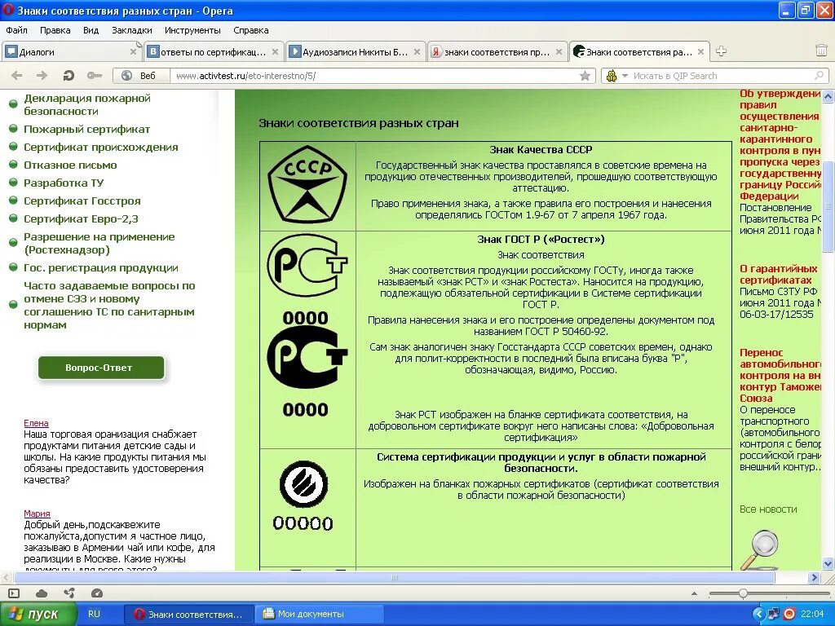Open the Правка menu

(x=55, y=30)
